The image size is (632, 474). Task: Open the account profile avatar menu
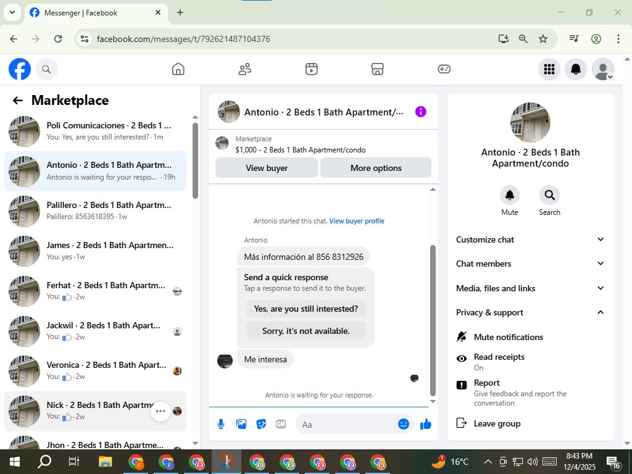tap(602, 69)
